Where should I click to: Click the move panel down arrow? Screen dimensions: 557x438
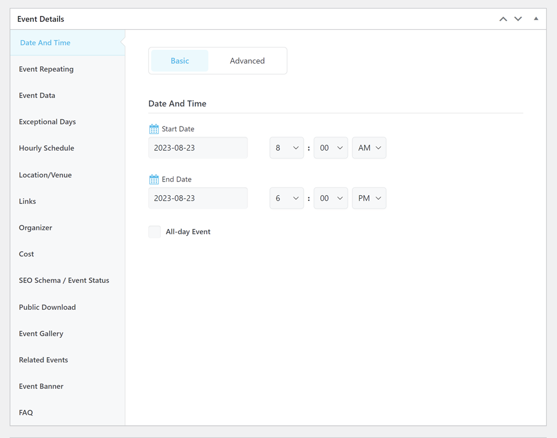click(x=518, y=19)
